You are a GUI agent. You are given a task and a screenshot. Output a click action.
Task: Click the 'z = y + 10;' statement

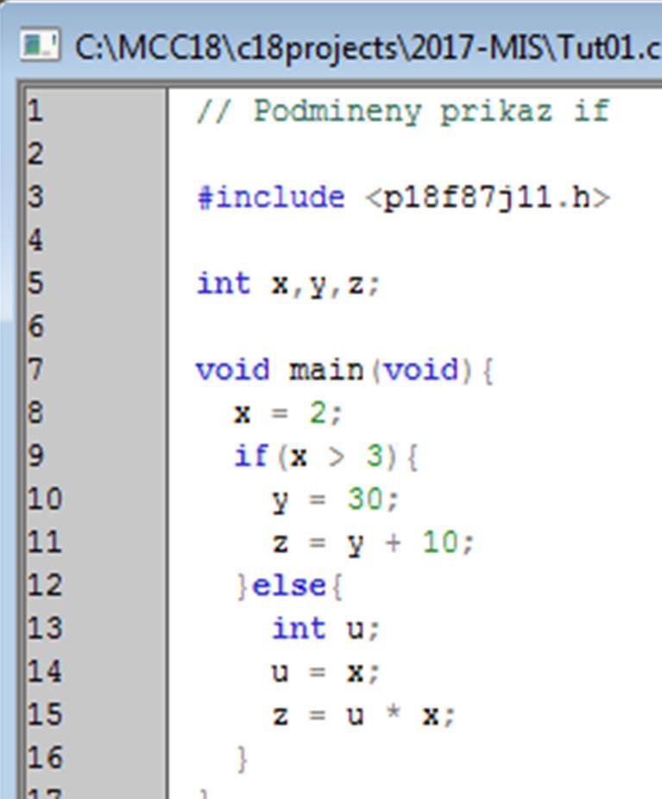click(373, 542)
